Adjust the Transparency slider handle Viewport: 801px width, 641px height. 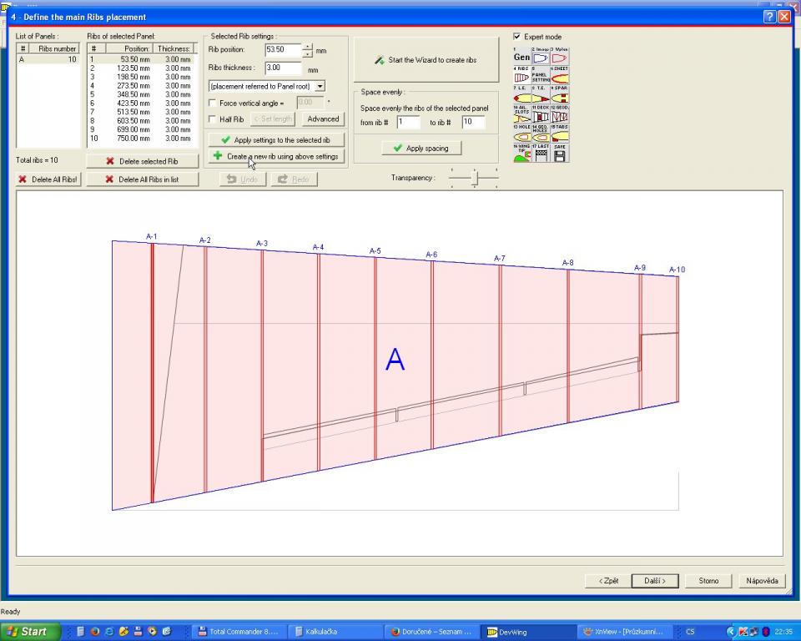point(475,177)
